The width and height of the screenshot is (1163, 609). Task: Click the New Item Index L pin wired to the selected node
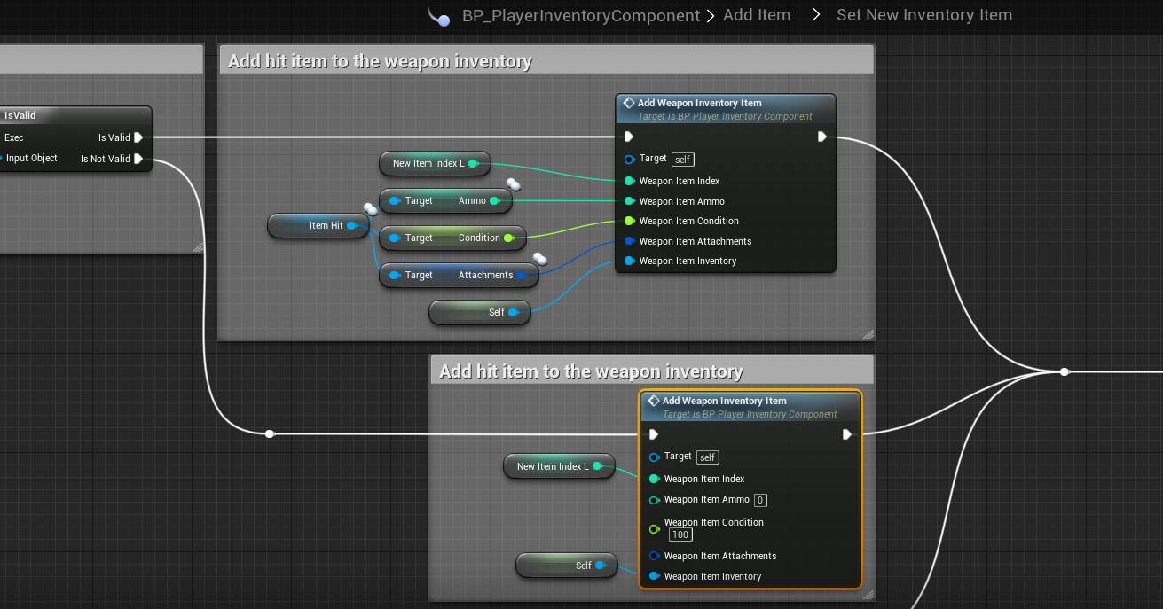pyautogui.click(x=597, y=466)
